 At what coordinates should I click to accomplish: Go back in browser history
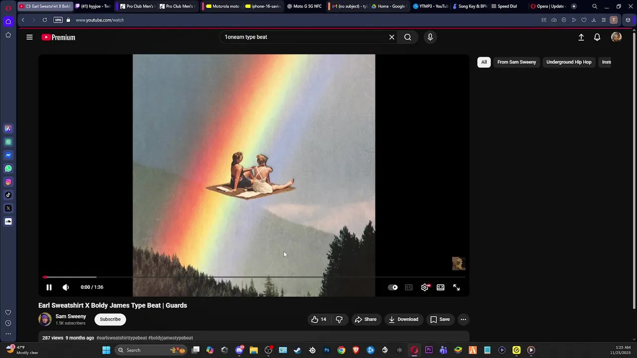23,20
